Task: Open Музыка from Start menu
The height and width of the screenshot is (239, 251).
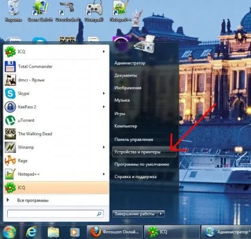Action: coord(122,100)
